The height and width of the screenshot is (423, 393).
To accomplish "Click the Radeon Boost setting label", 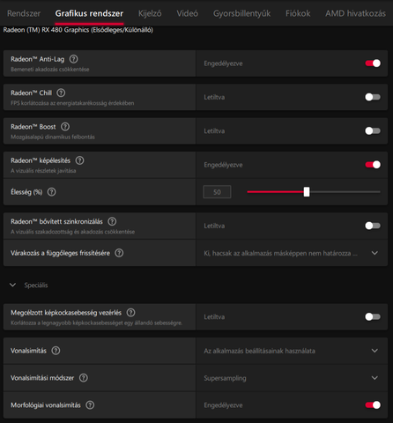I will [33, 127].
